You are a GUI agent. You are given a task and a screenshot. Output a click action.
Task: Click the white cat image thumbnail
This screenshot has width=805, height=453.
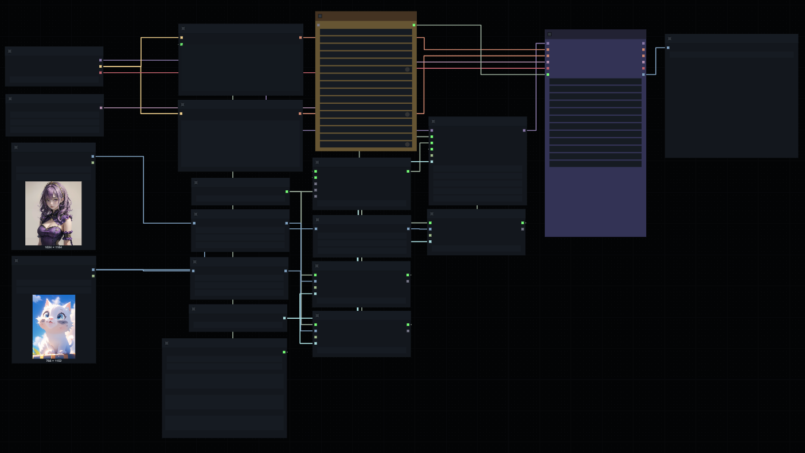click(53, 326)
